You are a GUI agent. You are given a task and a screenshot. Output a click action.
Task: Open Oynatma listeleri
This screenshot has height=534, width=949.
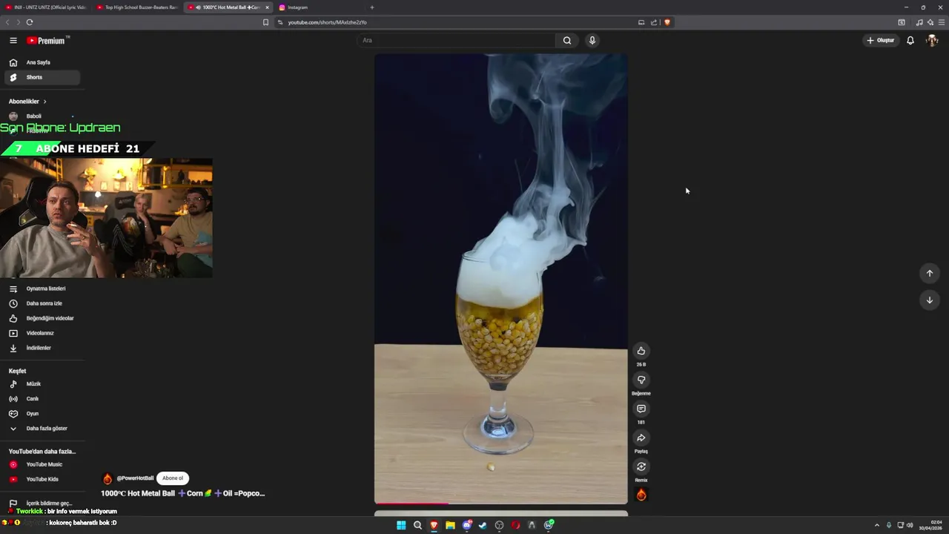[42, 289]
